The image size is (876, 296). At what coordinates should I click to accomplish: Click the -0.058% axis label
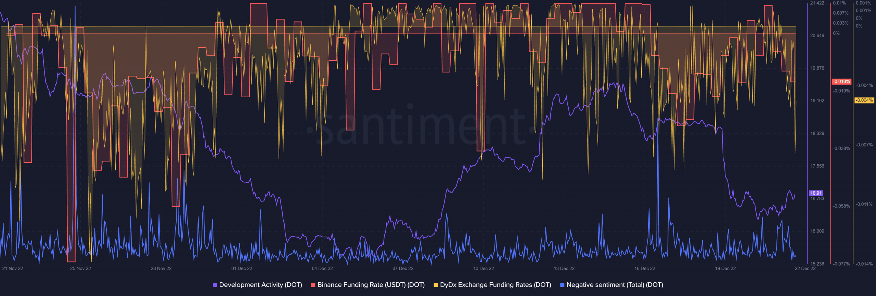[841, 206]
